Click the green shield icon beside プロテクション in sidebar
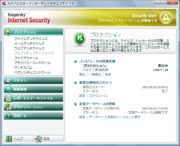The image size is (180, 146). (8, 32)
